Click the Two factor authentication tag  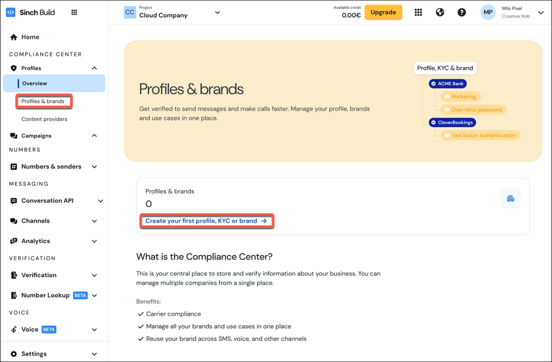[481, 135]
